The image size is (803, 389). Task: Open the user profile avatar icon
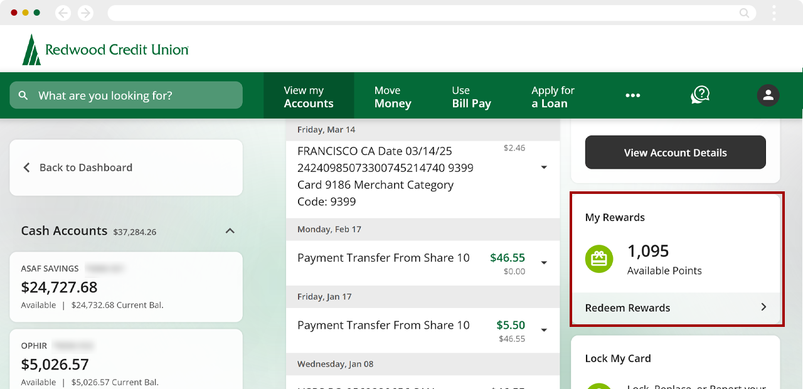[x=768, y=95]
